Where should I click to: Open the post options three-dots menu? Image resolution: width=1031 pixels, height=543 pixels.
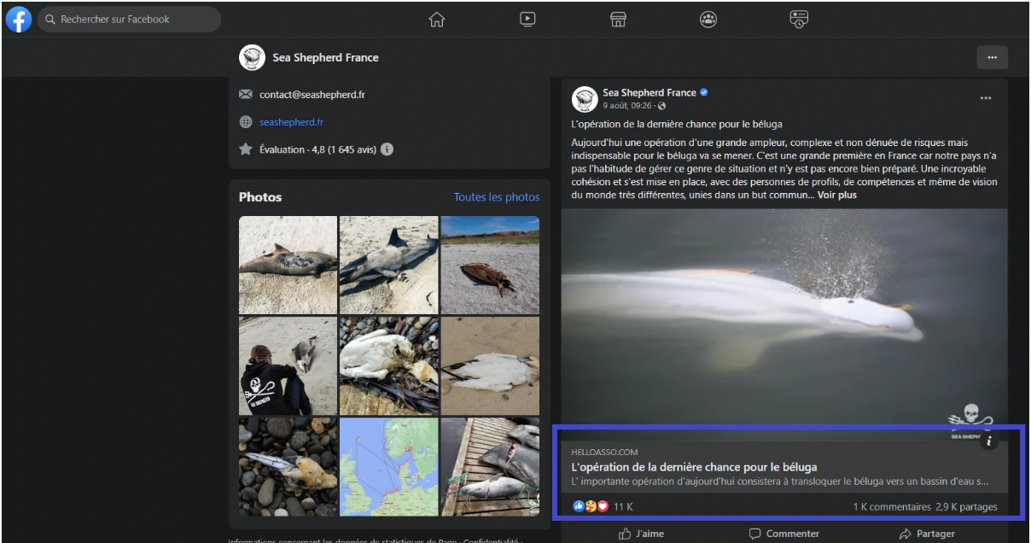point(986,98)
